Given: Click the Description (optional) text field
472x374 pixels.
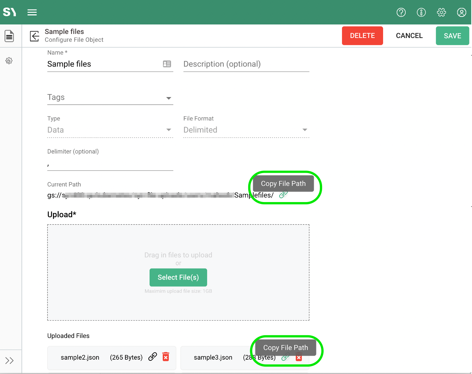Looking at the screenshot, I should [246, 64].
